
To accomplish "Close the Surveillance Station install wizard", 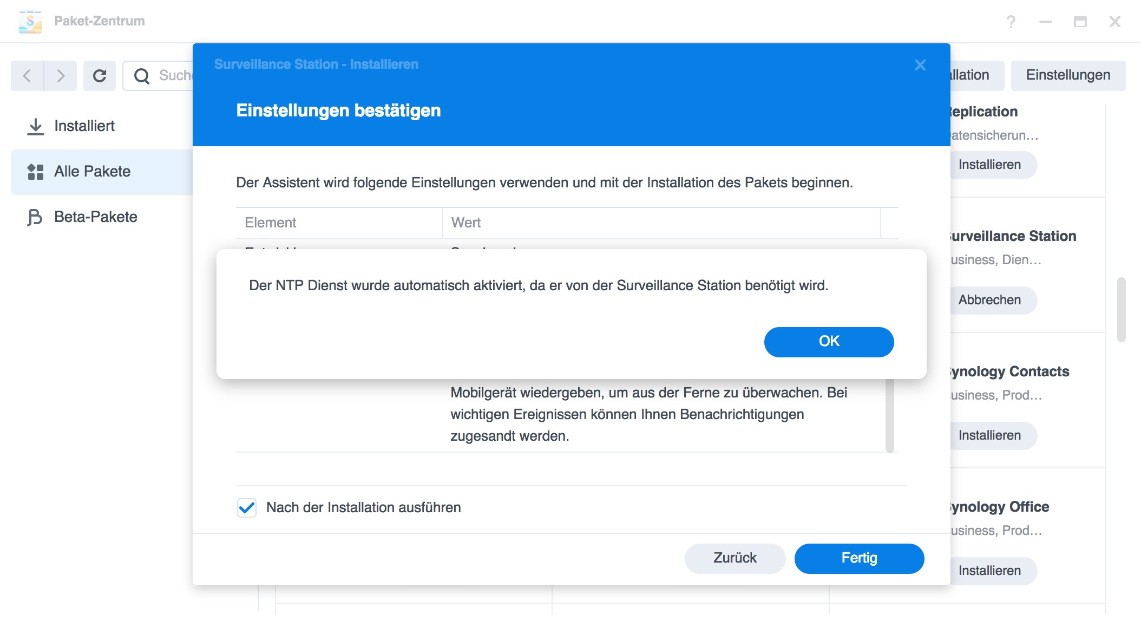I will tap(920, 65).
